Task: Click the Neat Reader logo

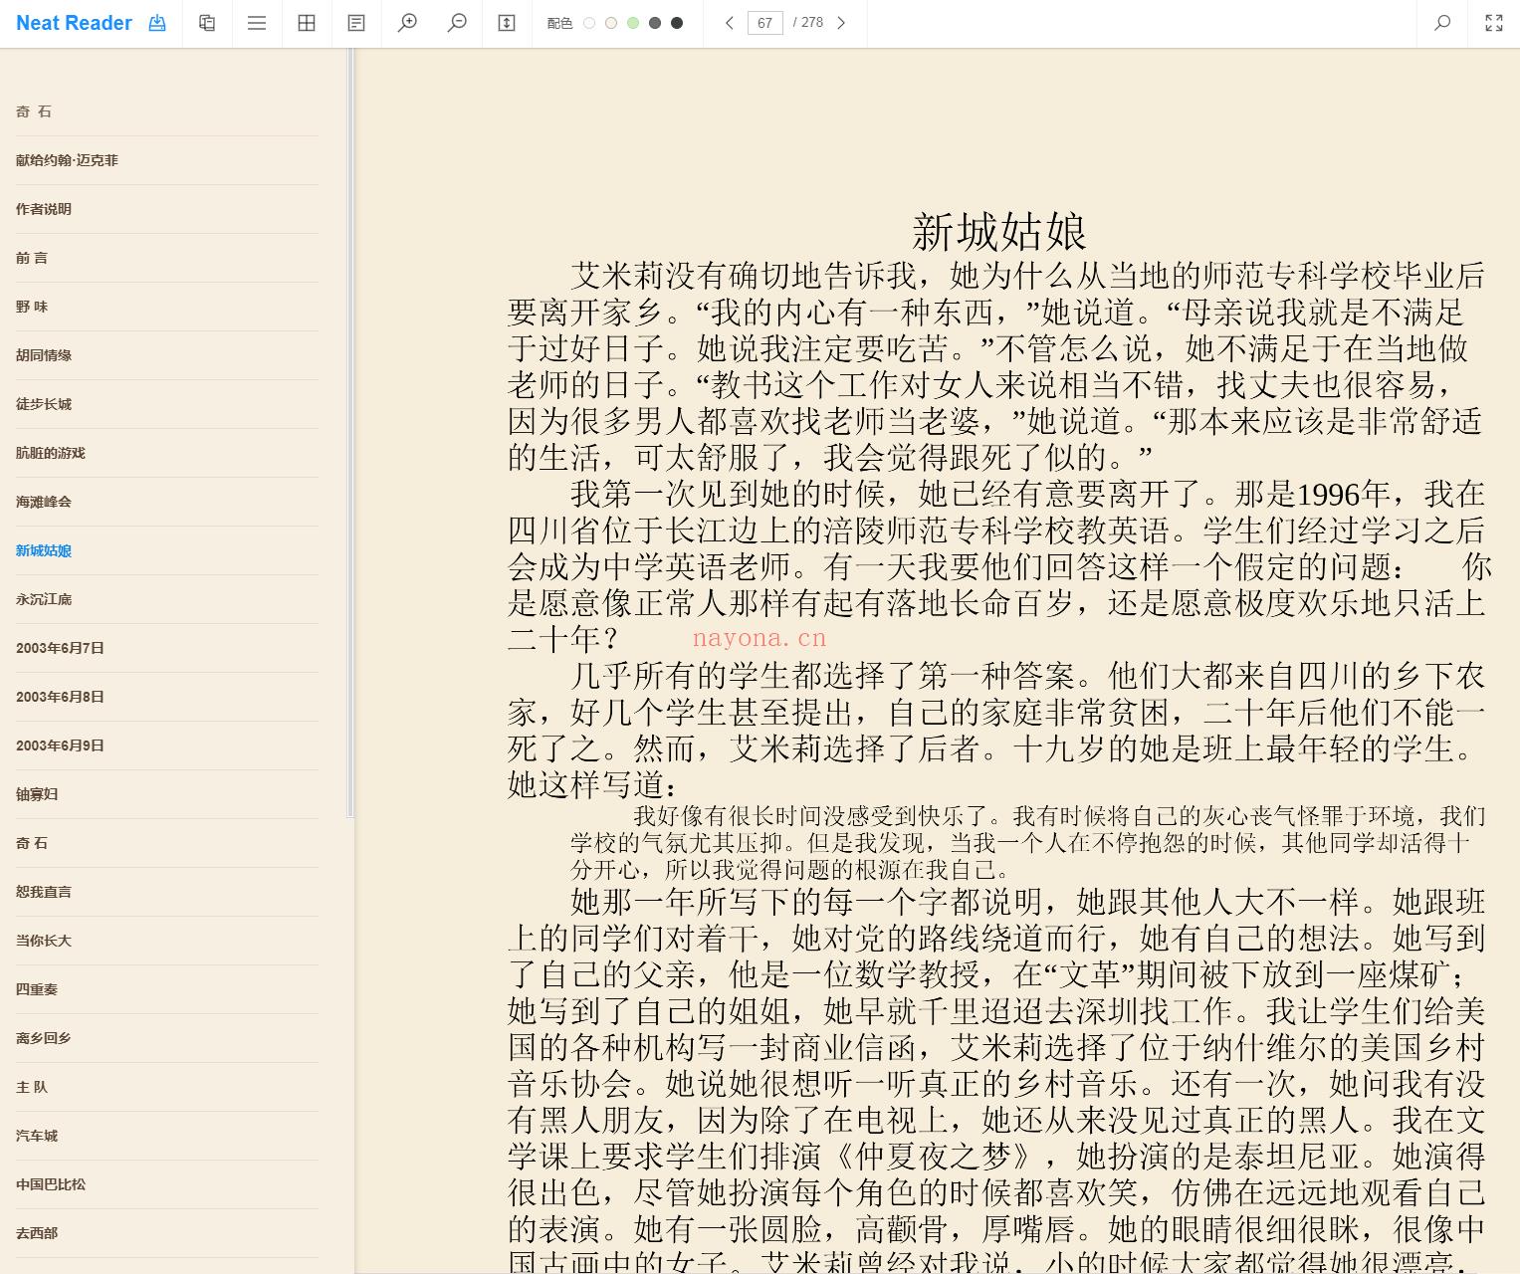Action: tap(74, 23)
